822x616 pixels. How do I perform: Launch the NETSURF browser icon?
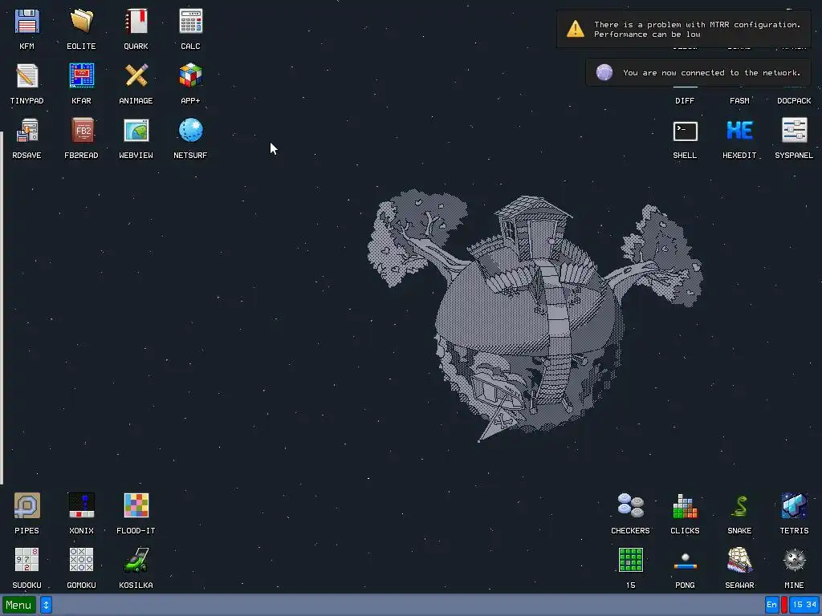point(190,131)
